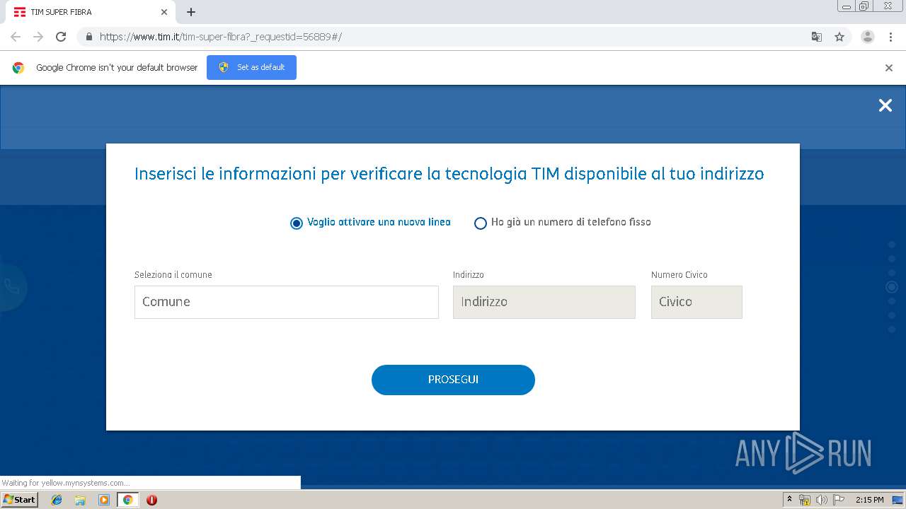906x509 pixels.
Task: Open the Chrome profile avatar
Action: pyautogui.click(x=868, y=37)
